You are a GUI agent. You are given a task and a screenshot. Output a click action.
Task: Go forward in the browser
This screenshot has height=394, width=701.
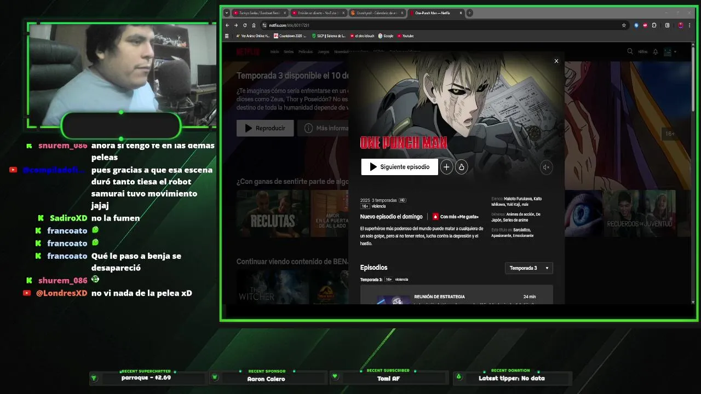[x=236, y=25]
